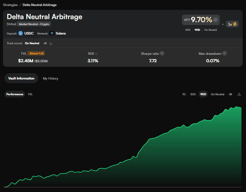Image resolution: width=246 pixels, height=192 pixels.
Task: Set APY period to On Neutral
Action: coord(210,30)
